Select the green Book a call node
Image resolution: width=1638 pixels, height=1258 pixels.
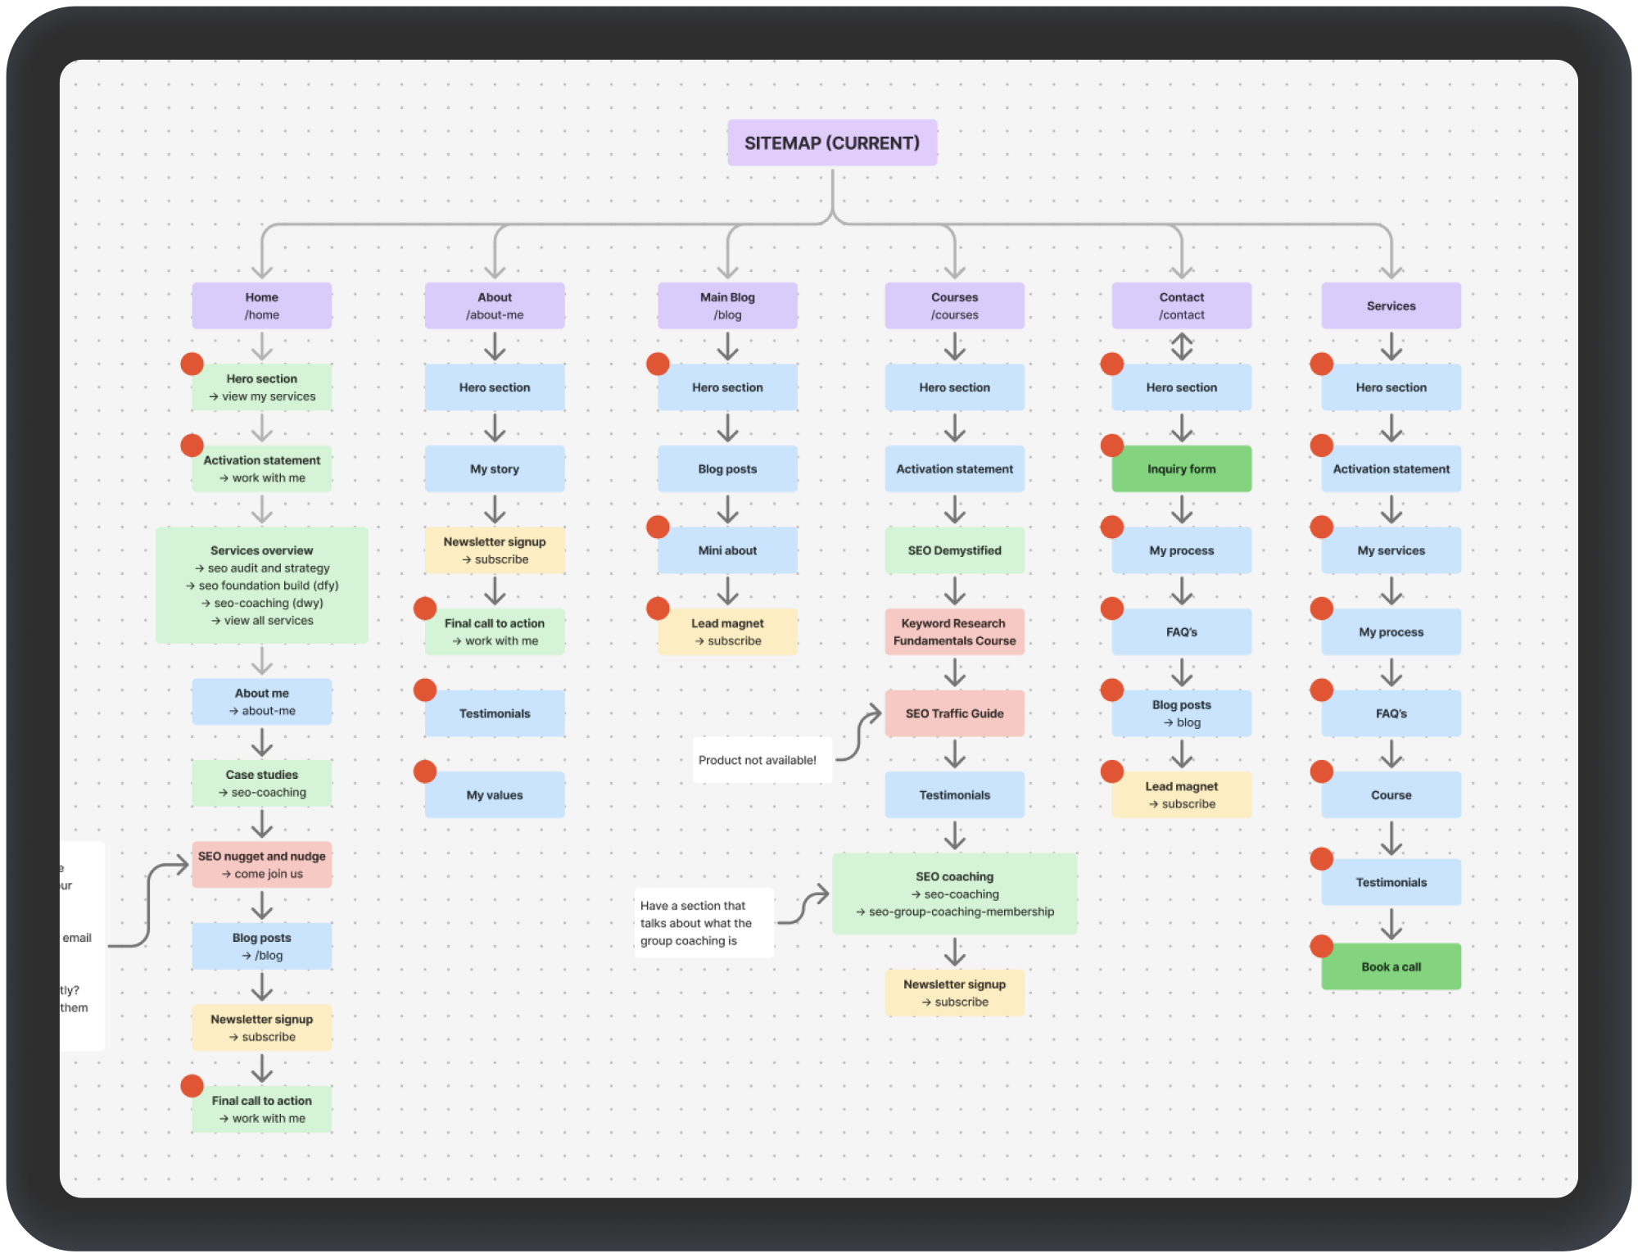1391,966
